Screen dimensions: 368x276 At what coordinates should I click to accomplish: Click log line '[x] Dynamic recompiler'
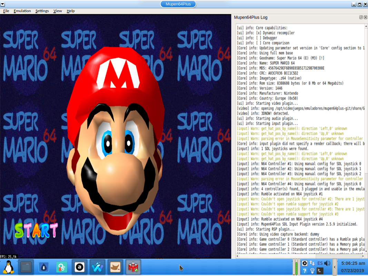(x=266, y=33)
